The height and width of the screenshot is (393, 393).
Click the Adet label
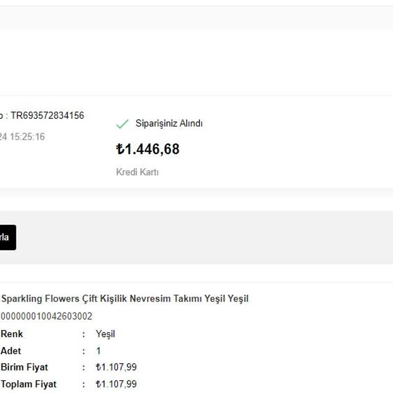[11, 351]
